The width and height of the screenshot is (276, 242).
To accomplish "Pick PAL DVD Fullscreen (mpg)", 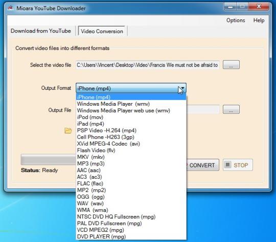I will pos(131,223).
